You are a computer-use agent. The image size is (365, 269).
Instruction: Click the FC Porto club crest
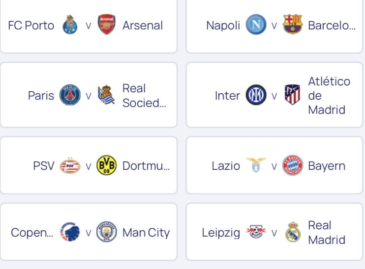click(x=70, y=25)
